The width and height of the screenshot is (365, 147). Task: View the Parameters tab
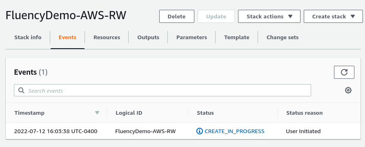tap(191, 37)
